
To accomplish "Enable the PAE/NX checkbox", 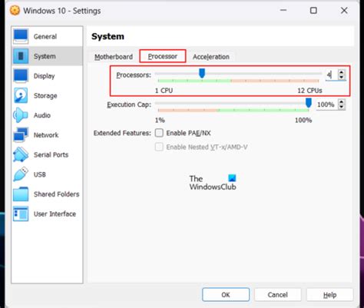I will pyautogui.click(x=159, y=133).
